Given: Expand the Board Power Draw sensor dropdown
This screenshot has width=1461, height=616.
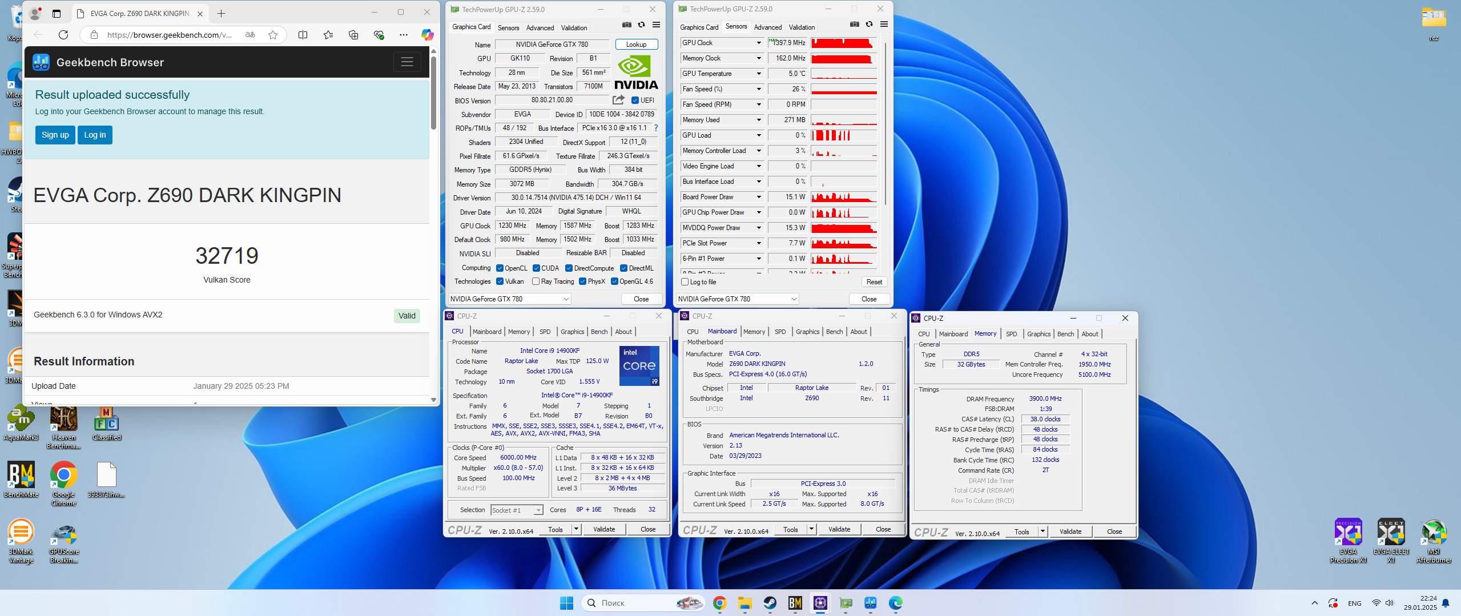Looking at the screenshot, I should point(759,197).
